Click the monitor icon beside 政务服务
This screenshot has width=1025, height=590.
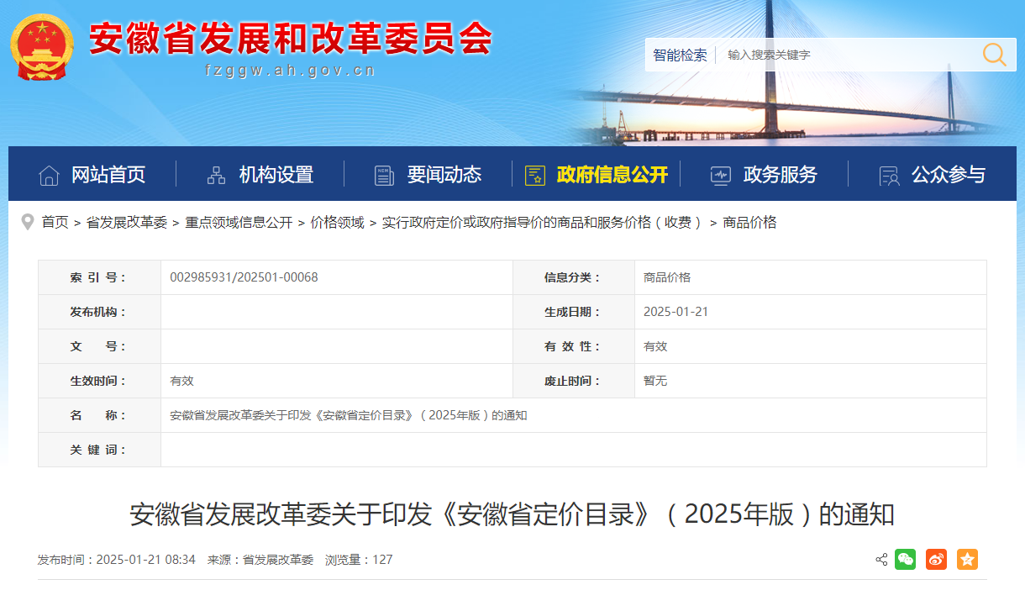click(721, 175)
